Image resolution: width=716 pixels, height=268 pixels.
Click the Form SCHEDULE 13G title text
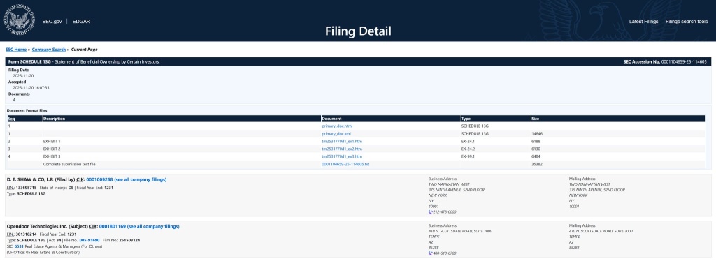[29, 61]
